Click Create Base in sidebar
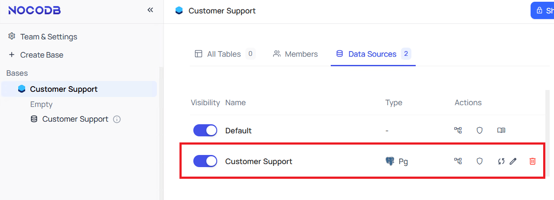This screenshot has width=554, height=200. (42, 55)
